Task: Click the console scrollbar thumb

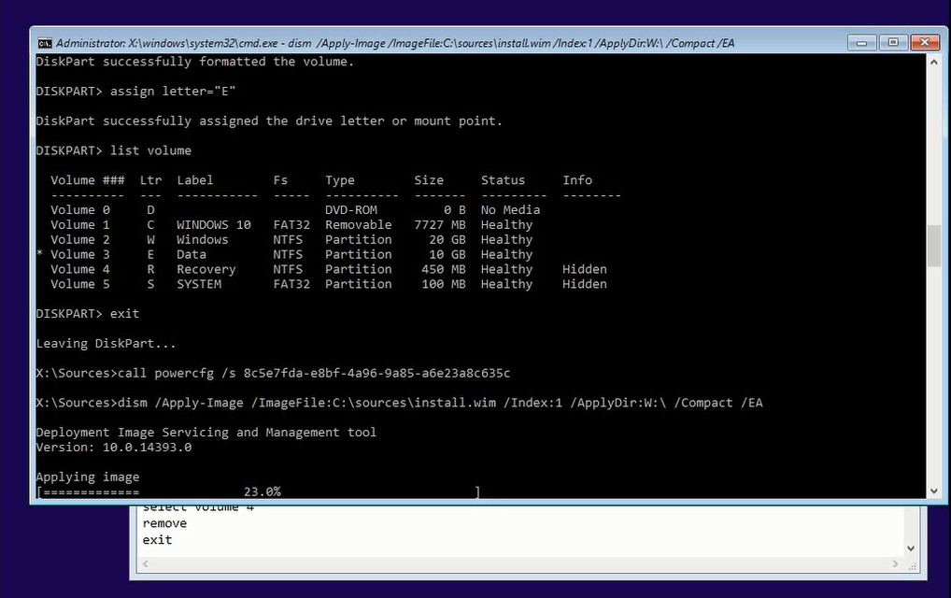Action: pyautogui.click(x=934, y=247)
